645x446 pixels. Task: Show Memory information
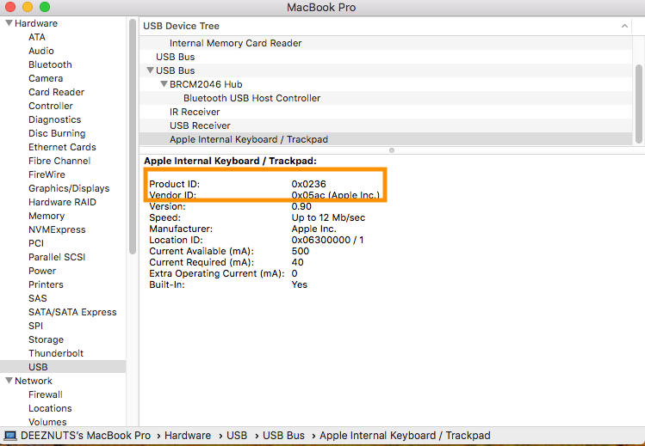(47, 216)
